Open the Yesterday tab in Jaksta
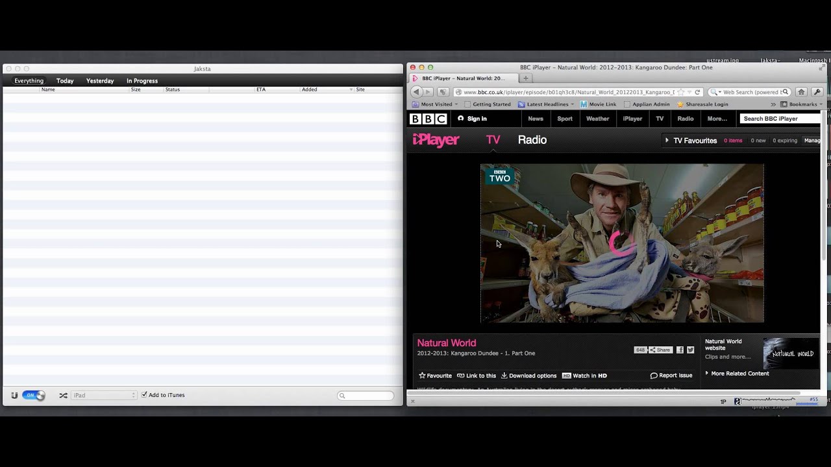This screenshot has height=467, width=831. 100,81
